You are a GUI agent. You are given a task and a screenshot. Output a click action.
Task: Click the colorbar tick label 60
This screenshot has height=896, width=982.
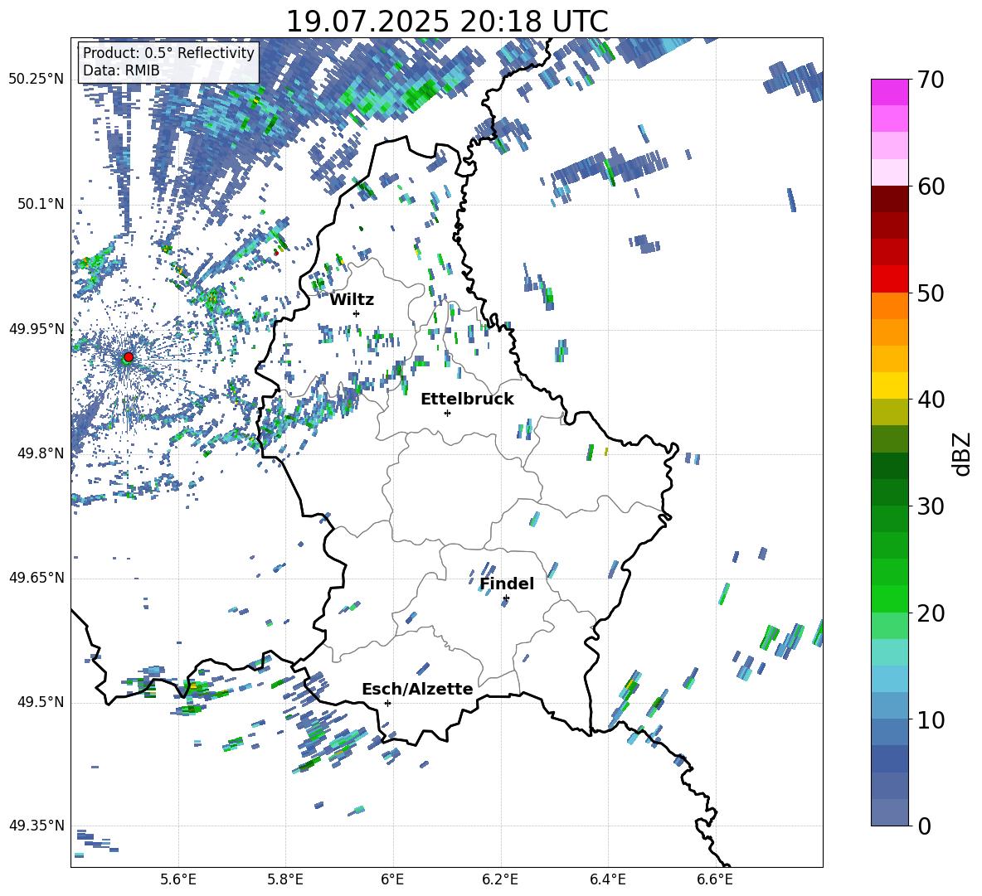click(931, 186)
